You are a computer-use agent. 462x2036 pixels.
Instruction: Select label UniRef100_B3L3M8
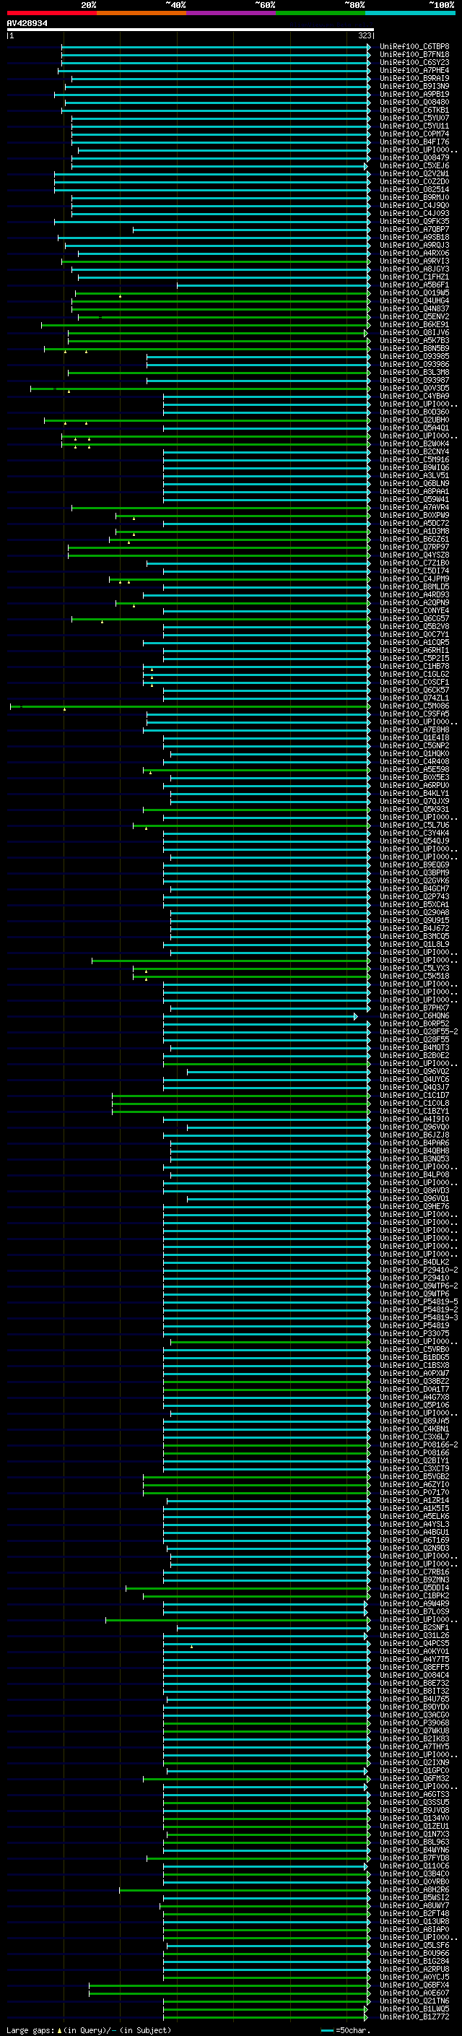point(414,372)
